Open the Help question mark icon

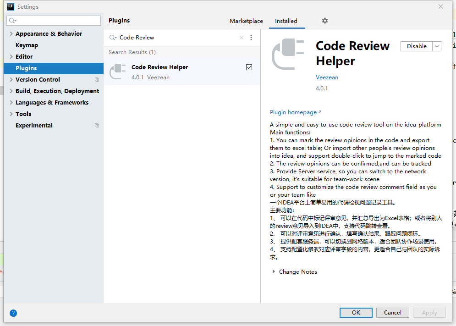pyautogui.click(x=13, y=313)
